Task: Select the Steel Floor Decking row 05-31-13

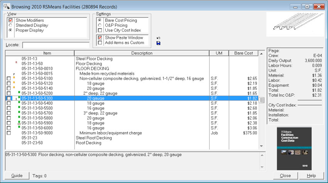Action: coord(132,59)
